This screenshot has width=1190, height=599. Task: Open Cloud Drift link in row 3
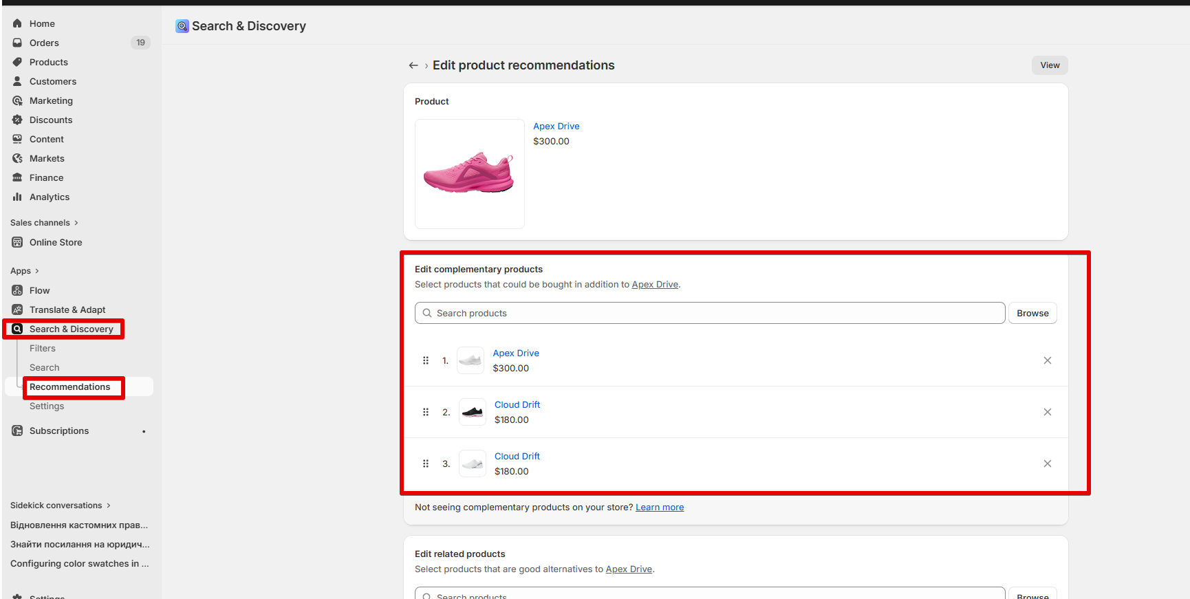tap(517, 456)
